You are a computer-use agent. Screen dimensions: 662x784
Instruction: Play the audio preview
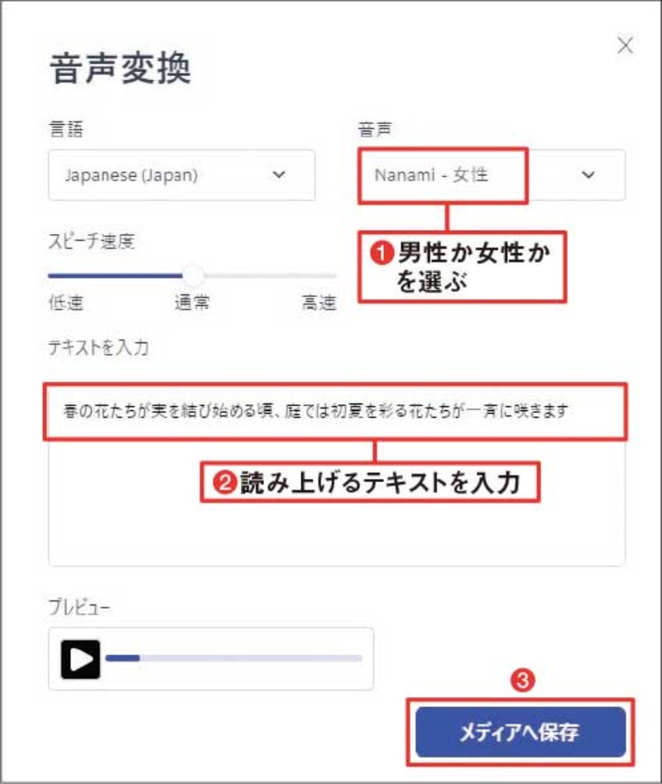pyautogui.click(x=80, y=659)
